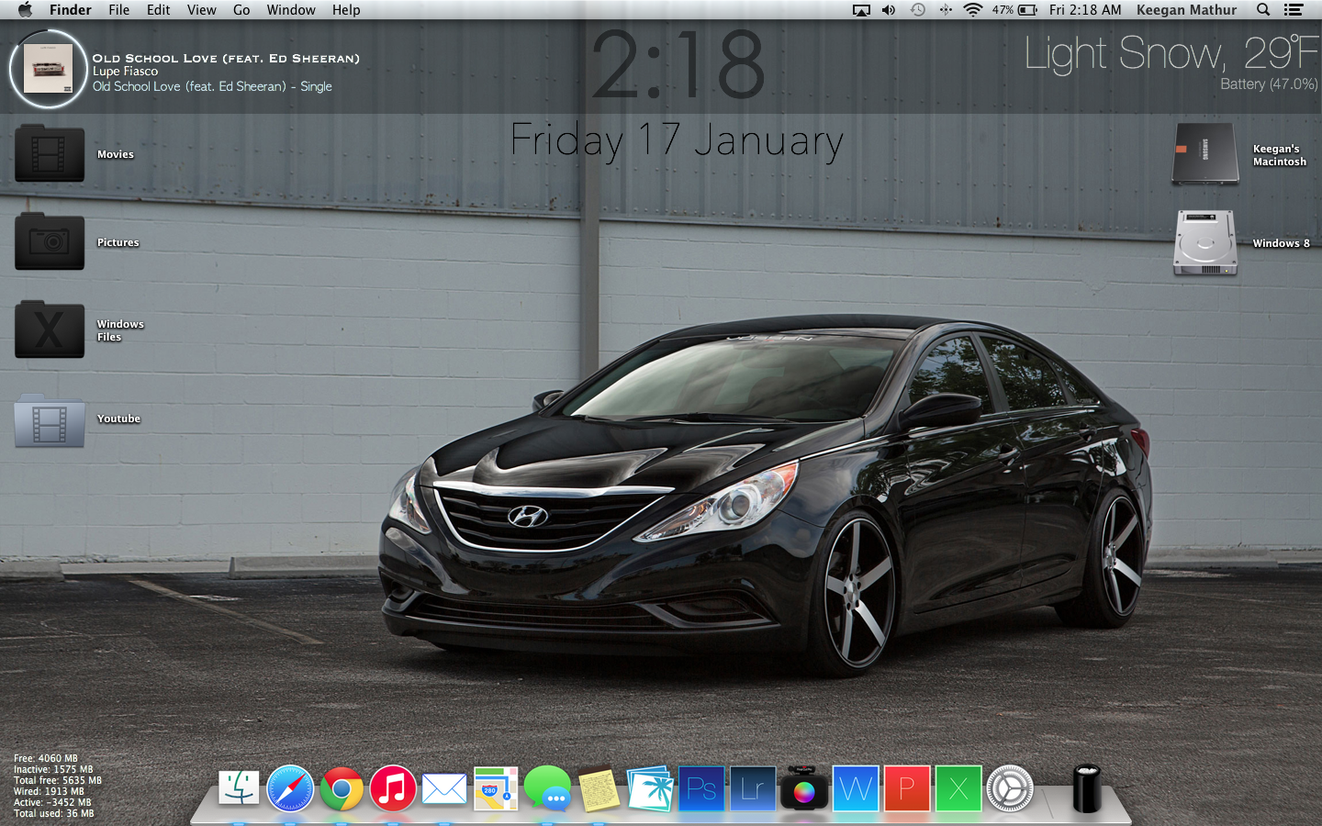This screenshot has height=826, width=1322.
Task: Open the volume control in menu bar
Action: [889, 10]
